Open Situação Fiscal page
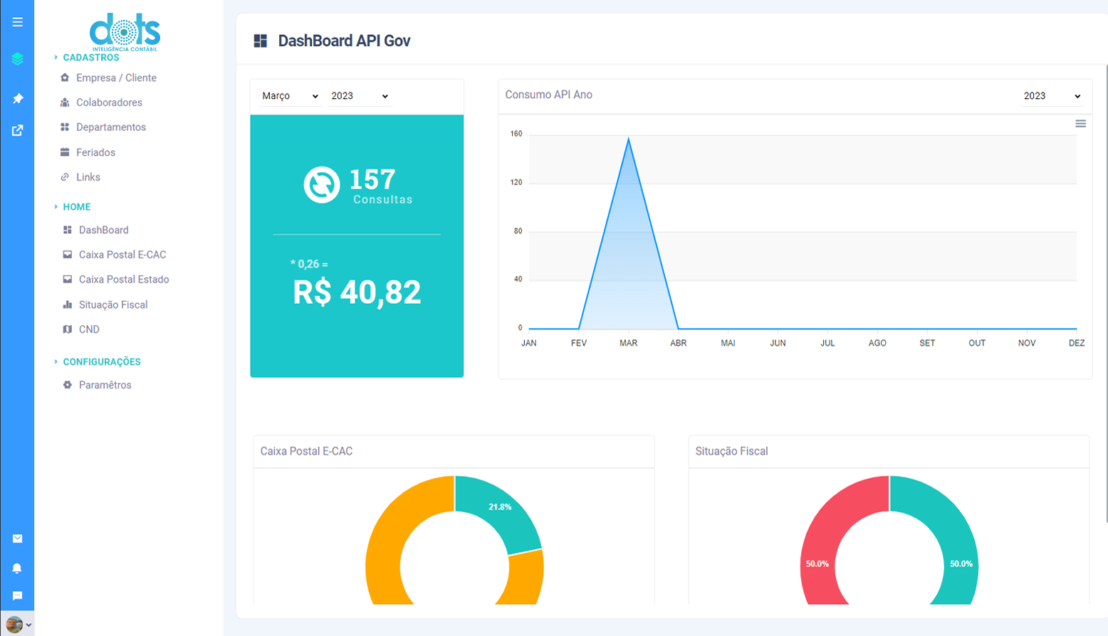This screenshot has width=1108, height=636. [x=113, y=304]
